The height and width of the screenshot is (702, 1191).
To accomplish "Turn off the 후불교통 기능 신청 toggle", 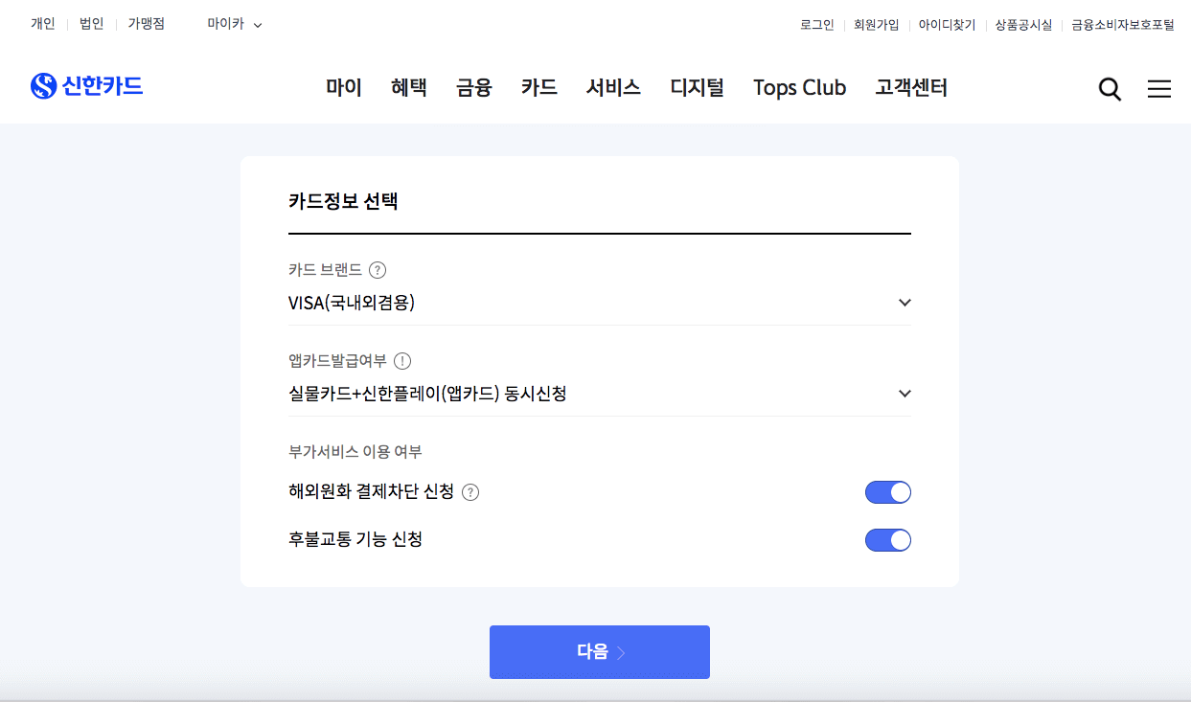I will [887, 539].
